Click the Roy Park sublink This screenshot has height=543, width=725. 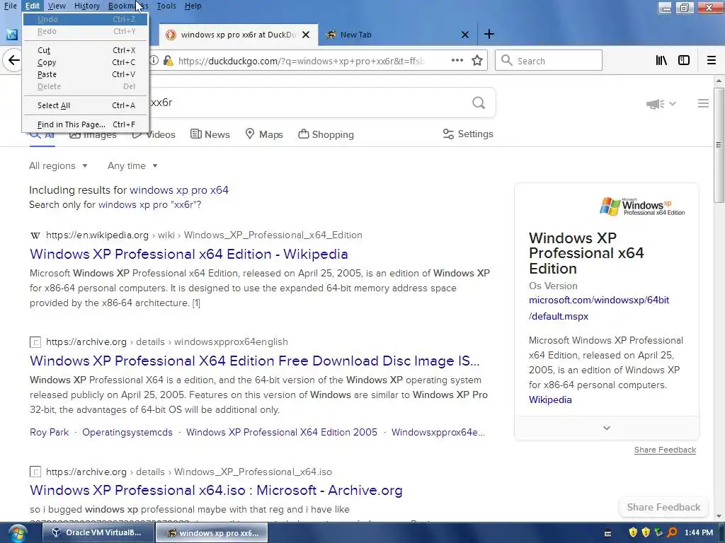tap(49, 432)
